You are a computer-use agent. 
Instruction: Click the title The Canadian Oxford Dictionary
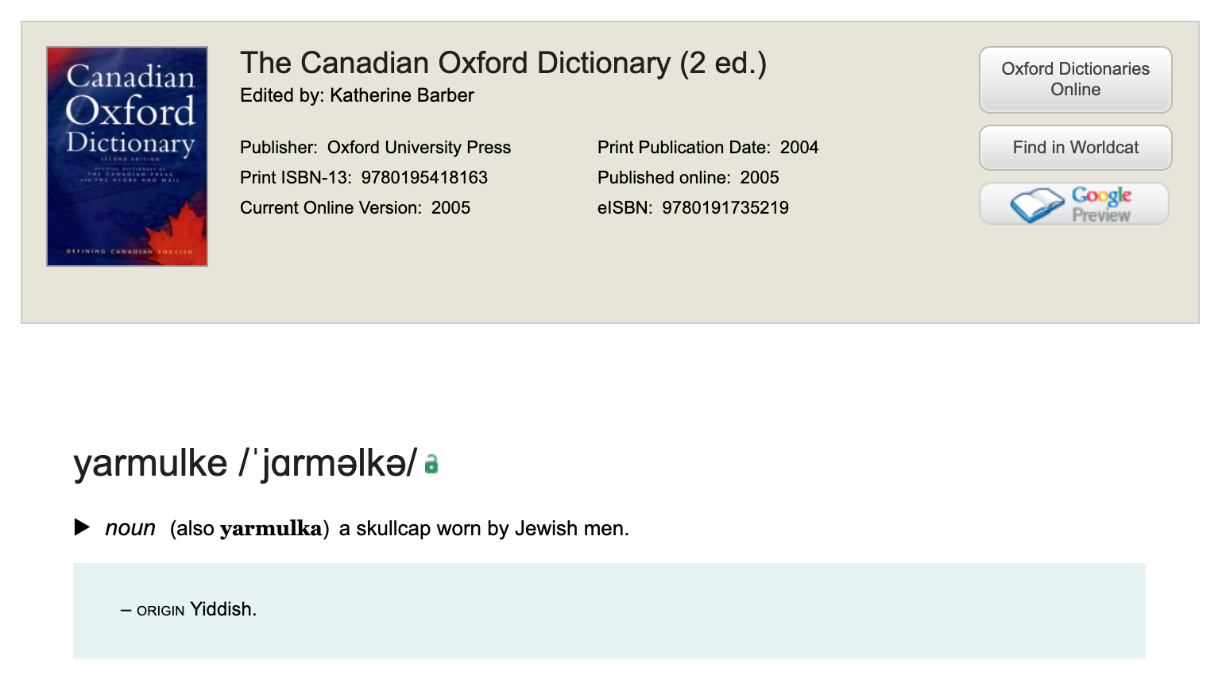point(503,64)
